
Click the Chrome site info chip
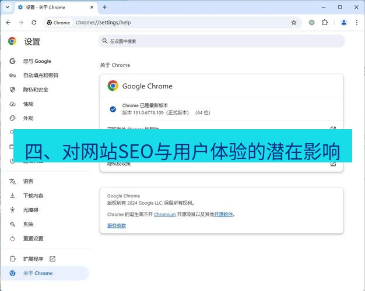coord(58,23)
